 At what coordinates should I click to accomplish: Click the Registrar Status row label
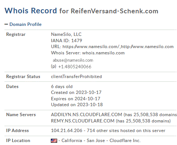pos(23,77)
